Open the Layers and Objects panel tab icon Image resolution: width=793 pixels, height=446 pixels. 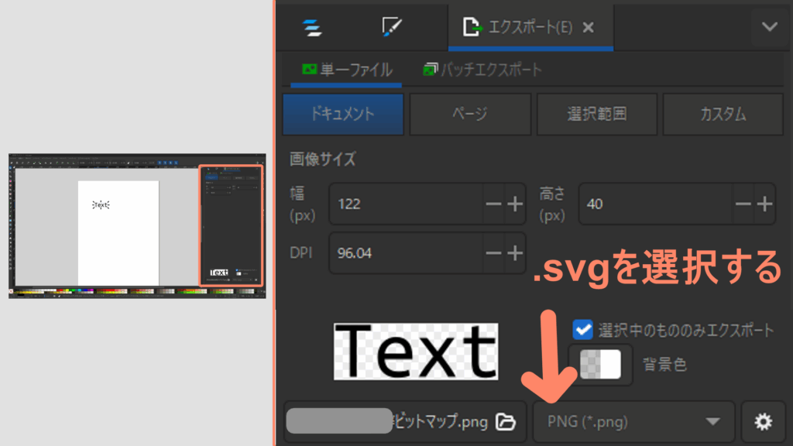click(313, 28)
